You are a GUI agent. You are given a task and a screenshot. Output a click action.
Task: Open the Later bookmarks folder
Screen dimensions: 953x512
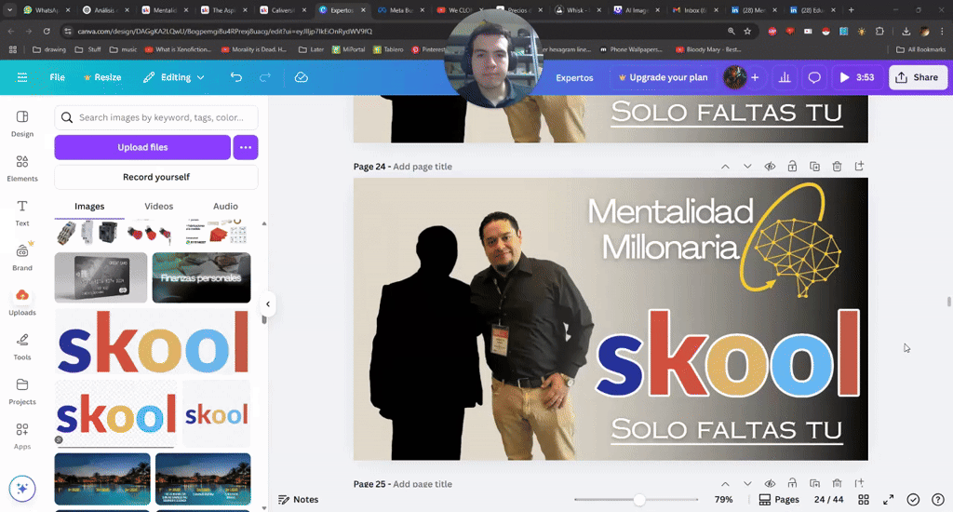pos(311,50)
